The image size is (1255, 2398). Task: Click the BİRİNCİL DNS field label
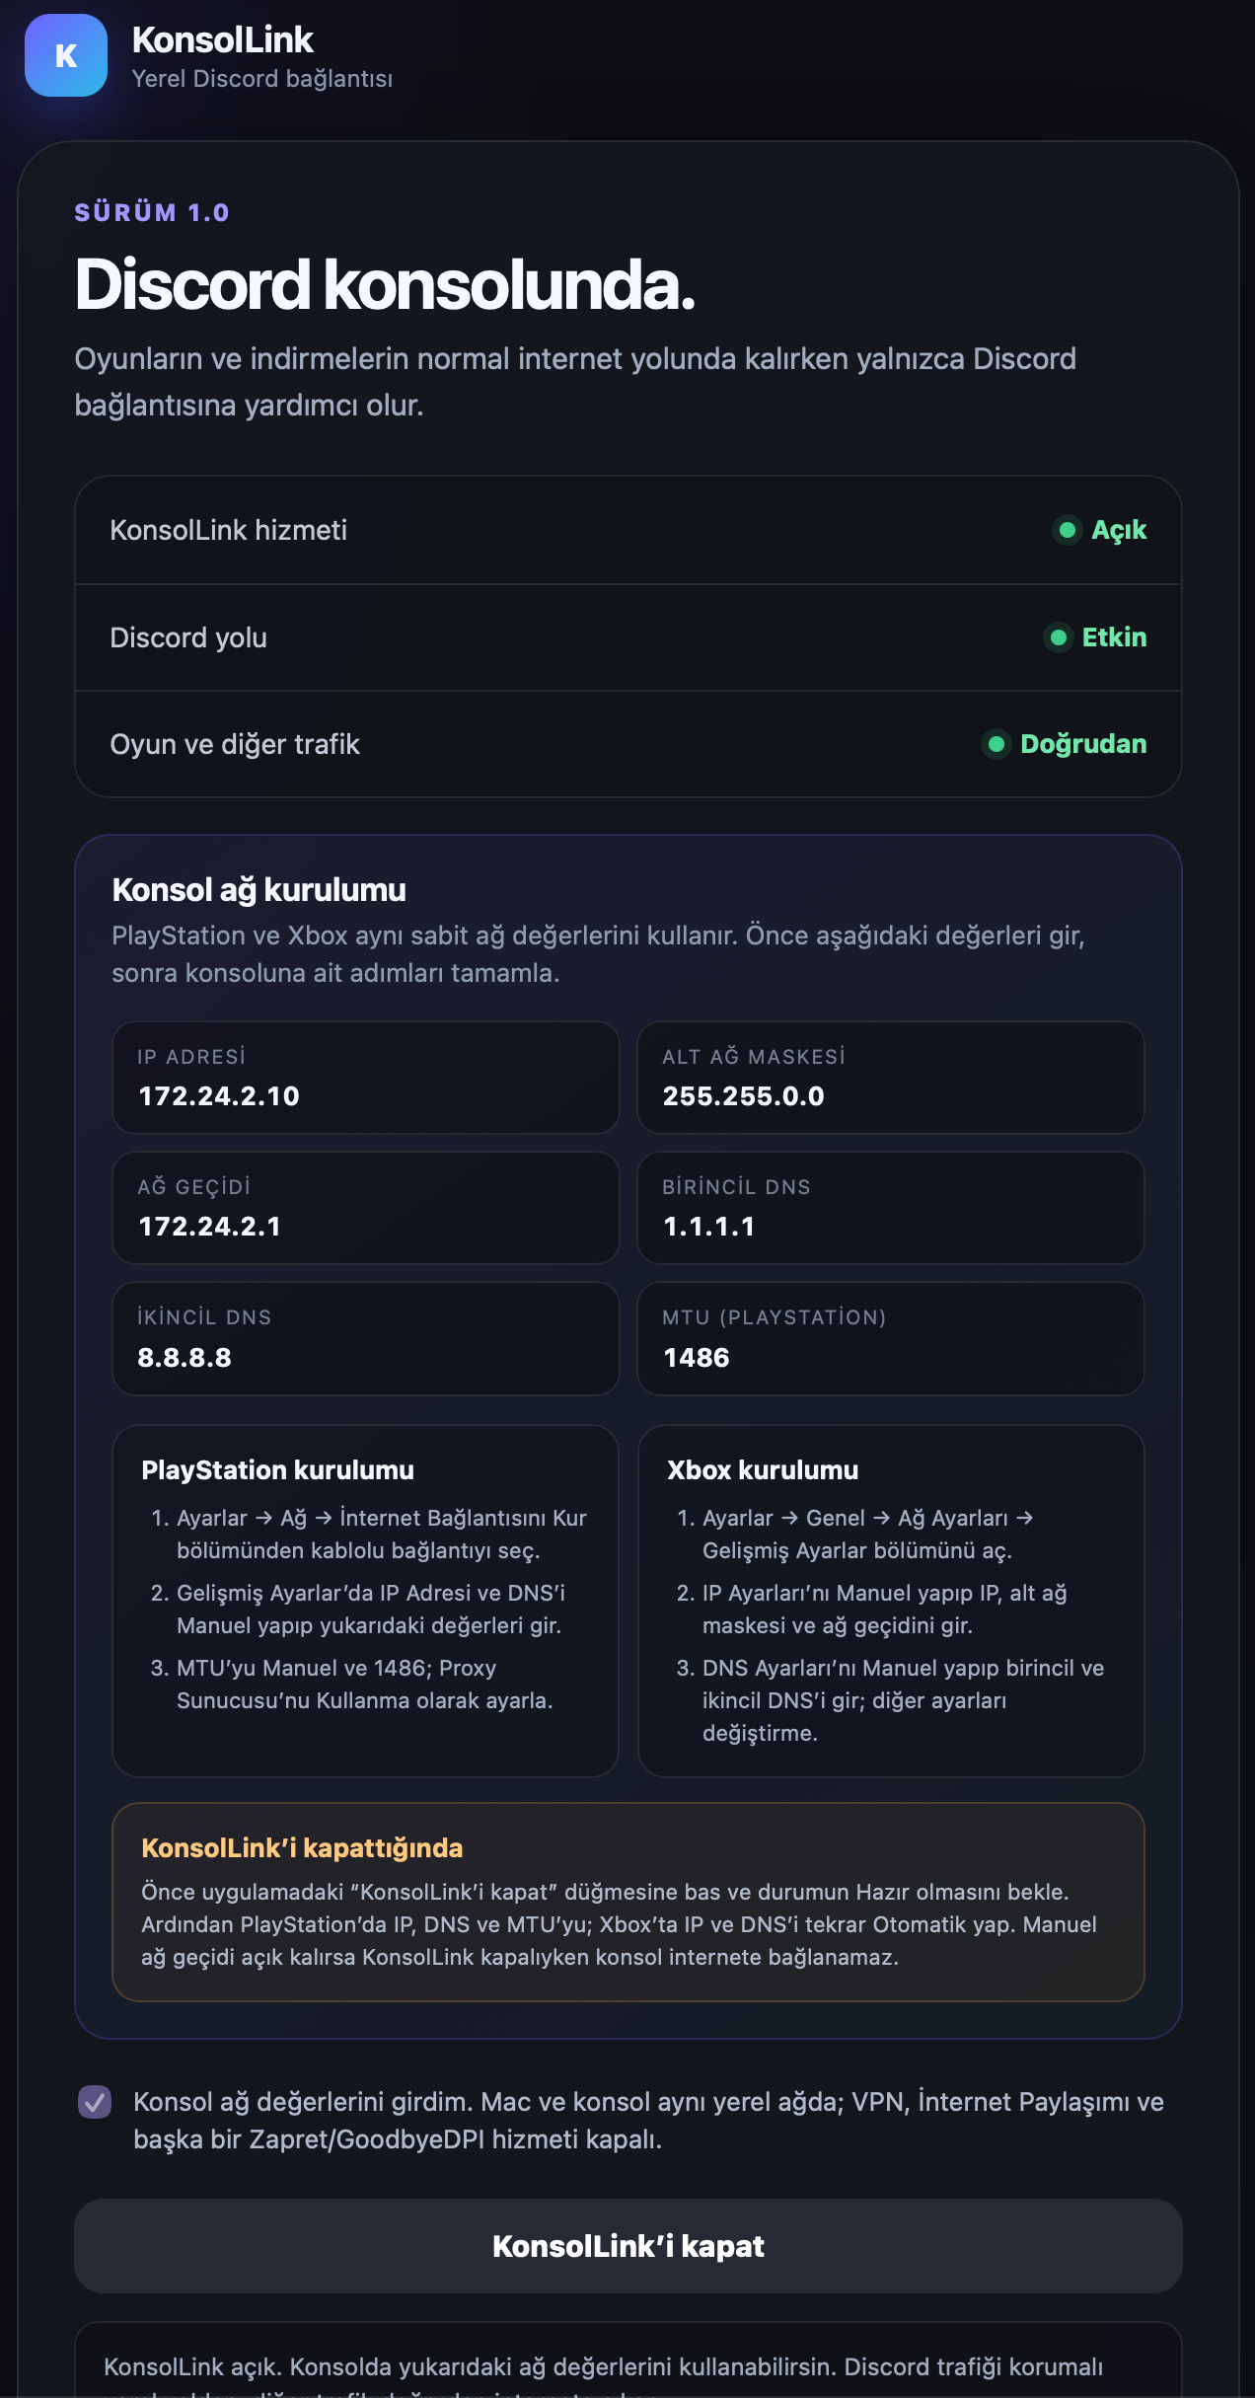[x=736, y=1187]
